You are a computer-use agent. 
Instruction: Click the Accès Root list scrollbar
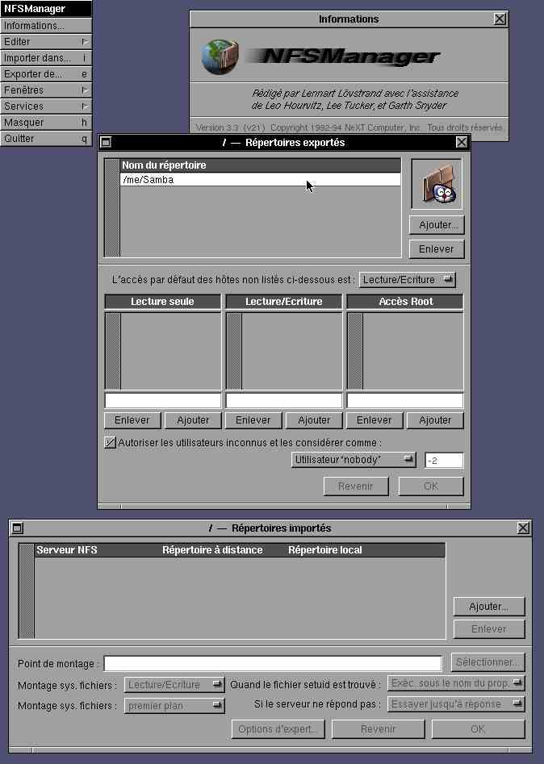(355, 351)
